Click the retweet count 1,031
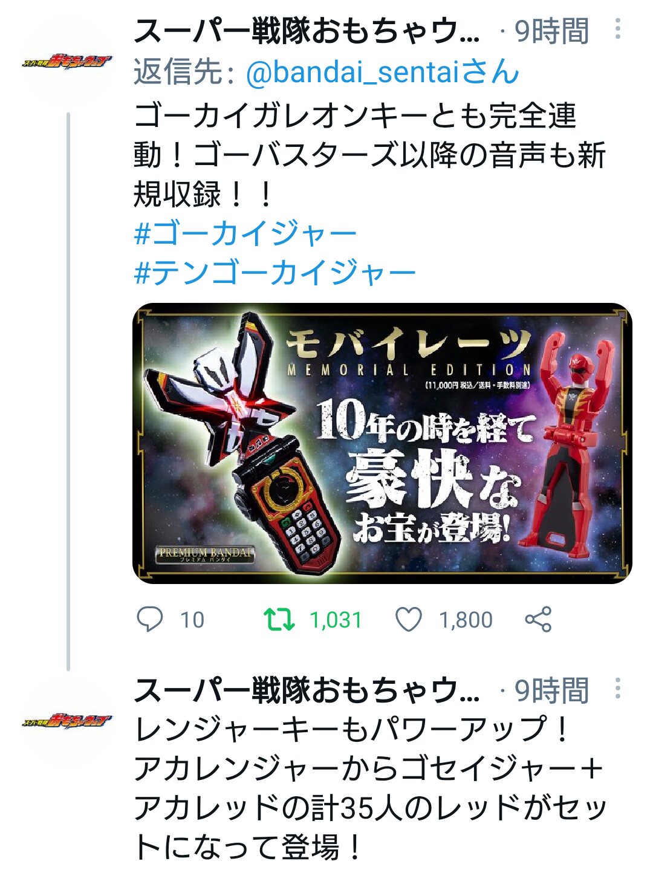This screenshot has height=896, width=653. (336, 620)
